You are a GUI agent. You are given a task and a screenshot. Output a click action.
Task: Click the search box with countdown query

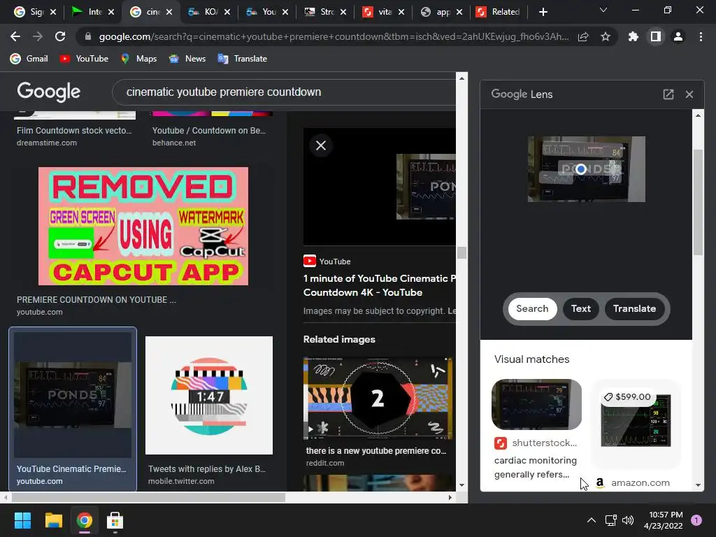[x=284, y=92]
